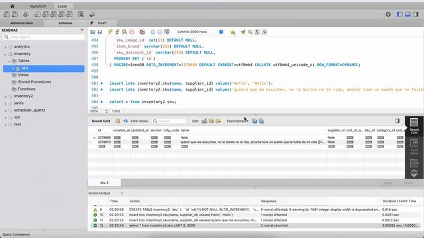The height and width of the screenshot is (238, 424).
Task: Open the Schemas tab
Action: 66,23
